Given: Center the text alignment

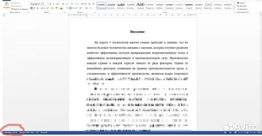Looking at the screenshot, I should tap(70, 8).
